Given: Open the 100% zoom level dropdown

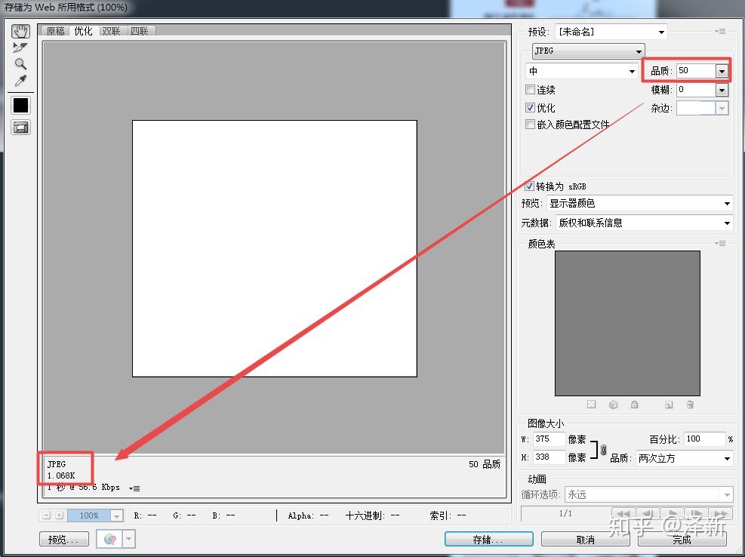Looking at the screenshot, I should point(116,515).
